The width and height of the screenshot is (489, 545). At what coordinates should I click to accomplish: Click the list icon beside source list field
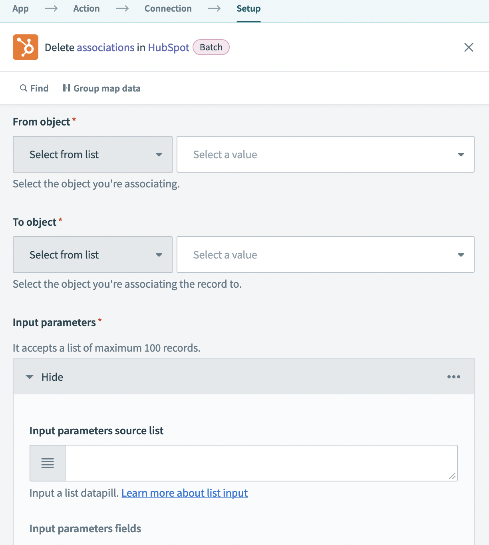(x=48, y=463)
